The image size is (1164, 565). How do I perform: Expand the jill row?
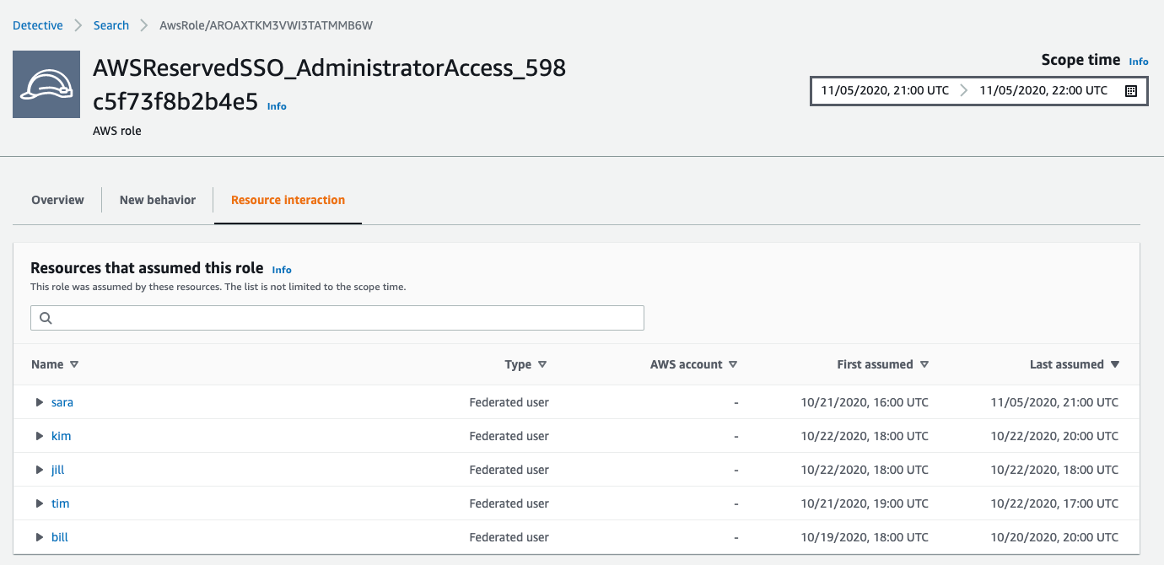[x=40, y=470]
